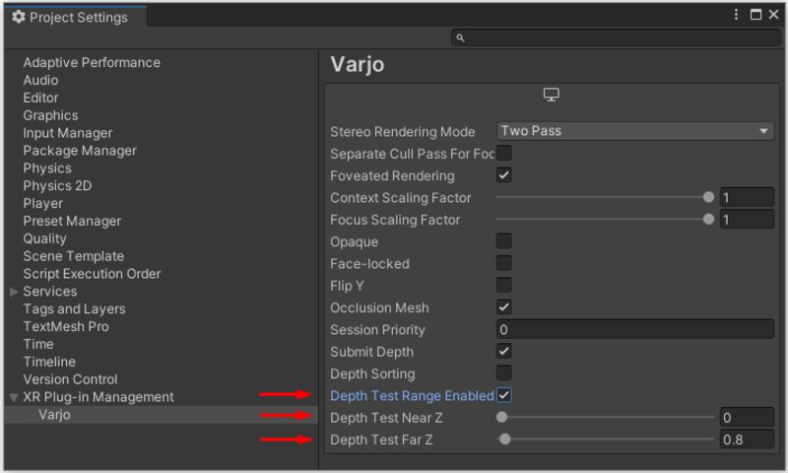This screenshot has height=473, width=788.
Task: Select Version Control settings
Action: click(x=70, y=379)
